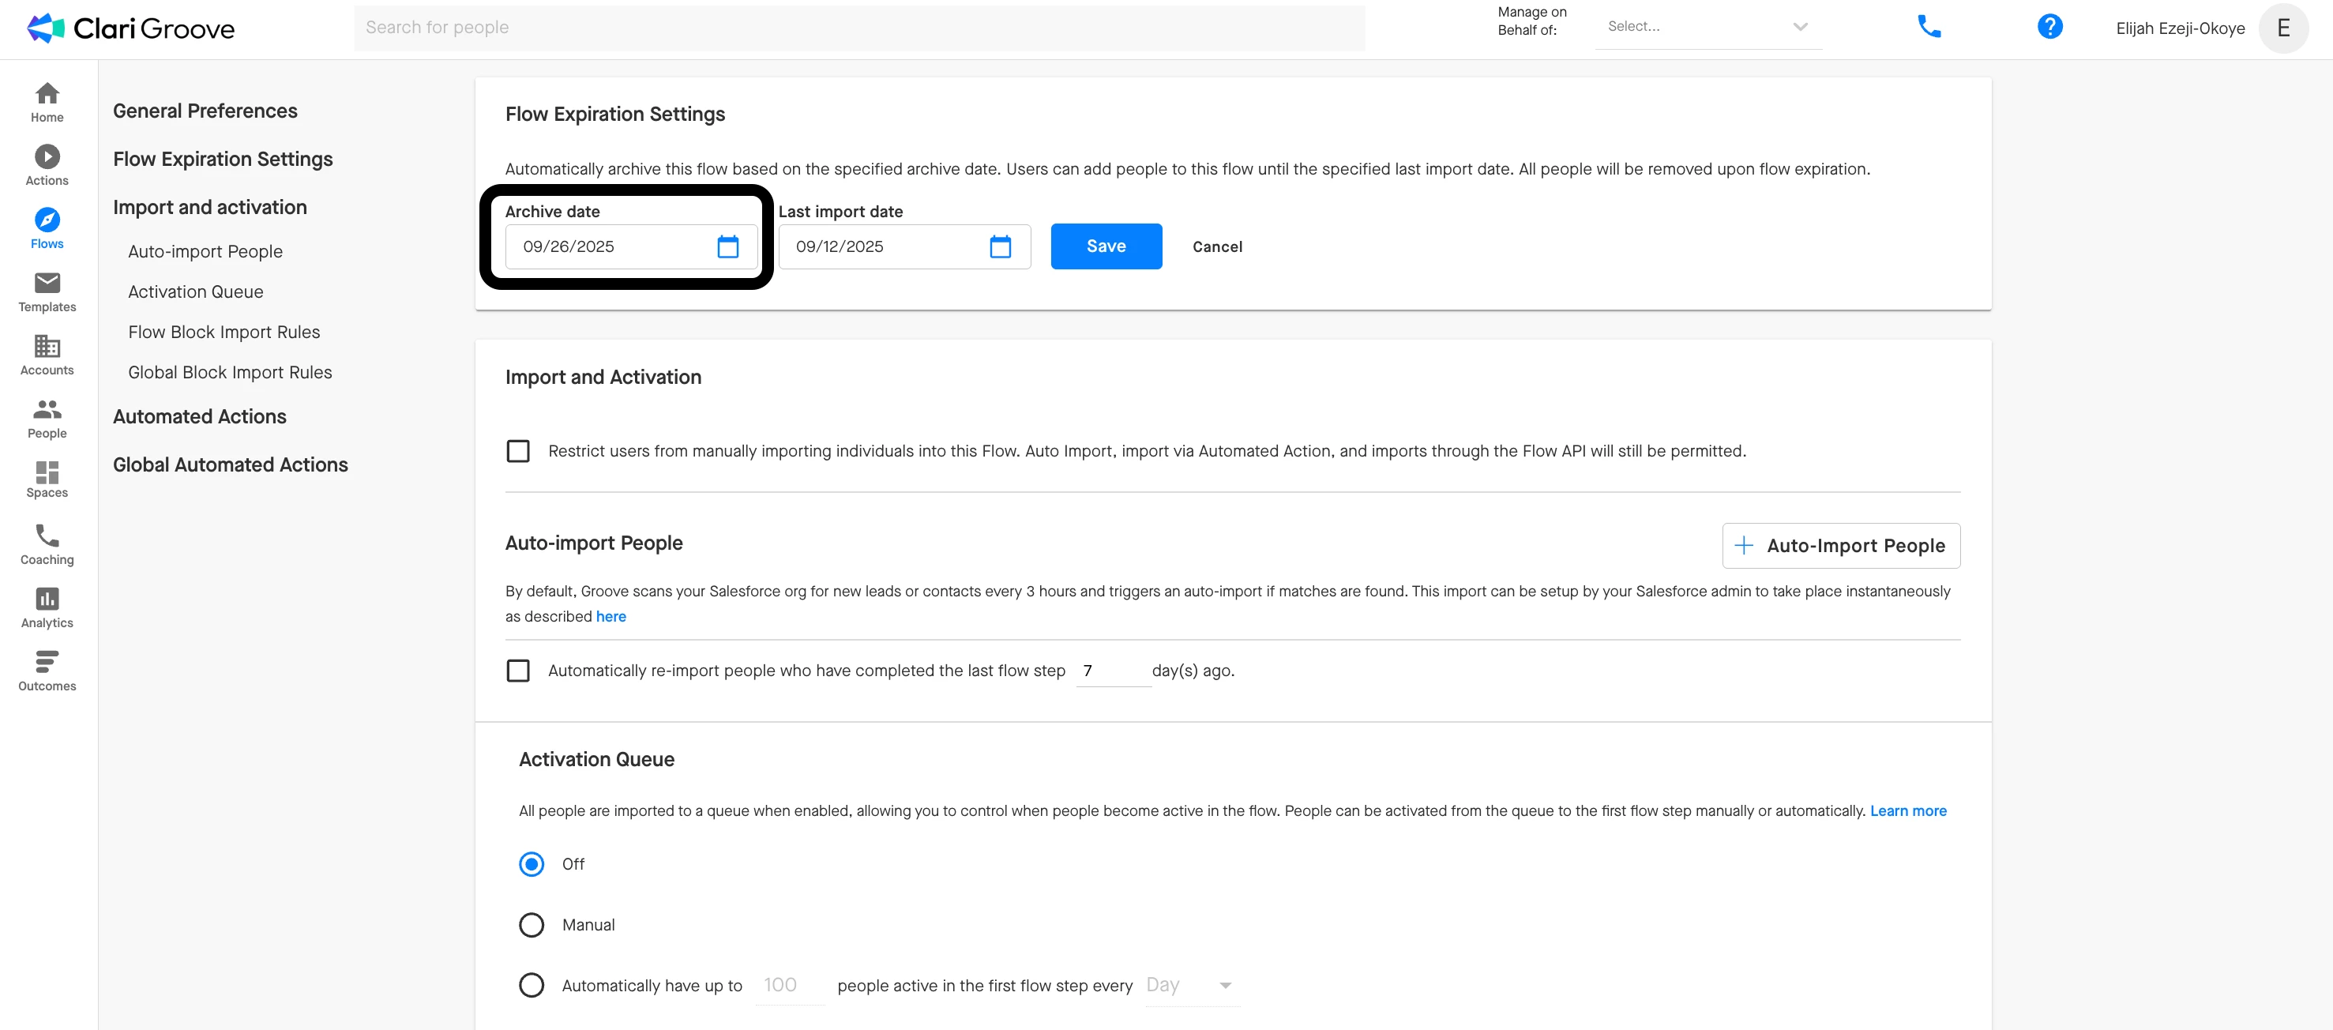Viewport: 2333px width, 1030px height.
Task: Click the blue Save button
Action: click(x=1106, y=246)
